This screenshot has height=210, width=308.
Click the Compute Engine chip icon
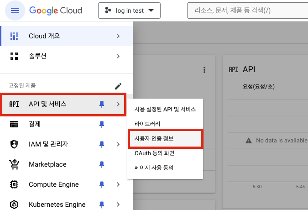tap(14, 184)
